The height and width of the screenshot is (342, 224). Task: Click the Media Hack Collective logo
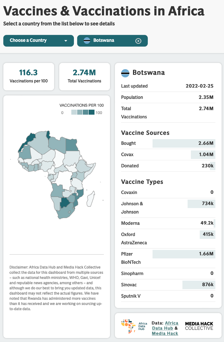(x=199, y=326)
